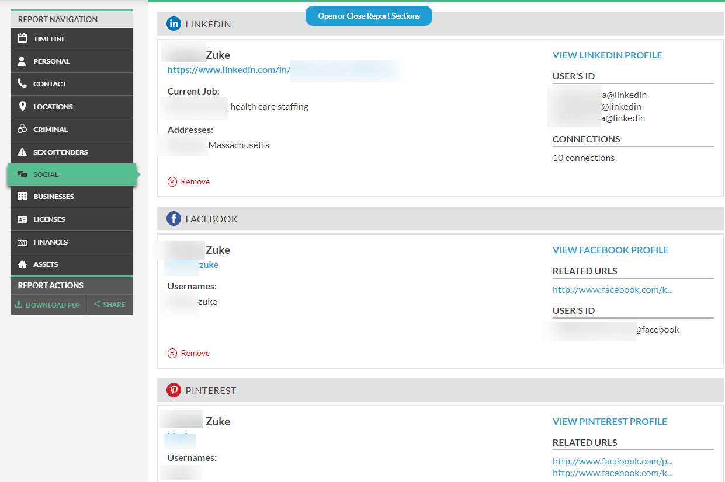Download the report as PDF
The height and width of the screenshot is (482, 725).
[48, 305]
